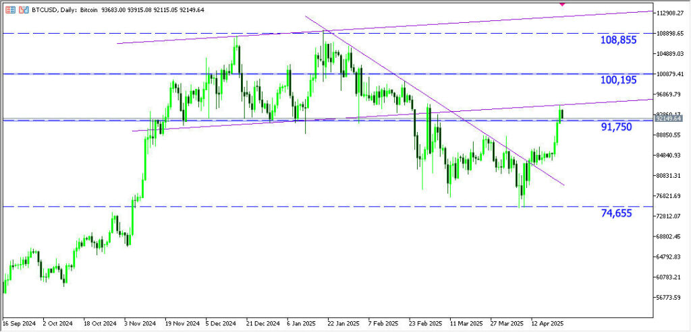Click the 100879.41 price axis value
The image size is (691, 332).
tap(671, 73)
